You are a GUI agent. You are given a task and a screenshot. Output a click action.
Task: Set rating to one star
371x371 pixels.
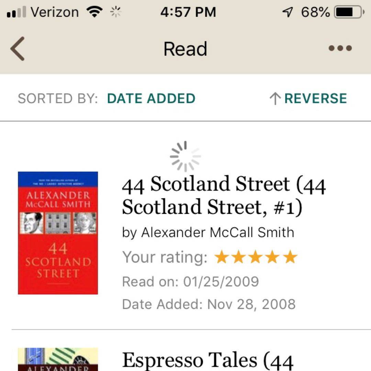click(x=222, y=257)
